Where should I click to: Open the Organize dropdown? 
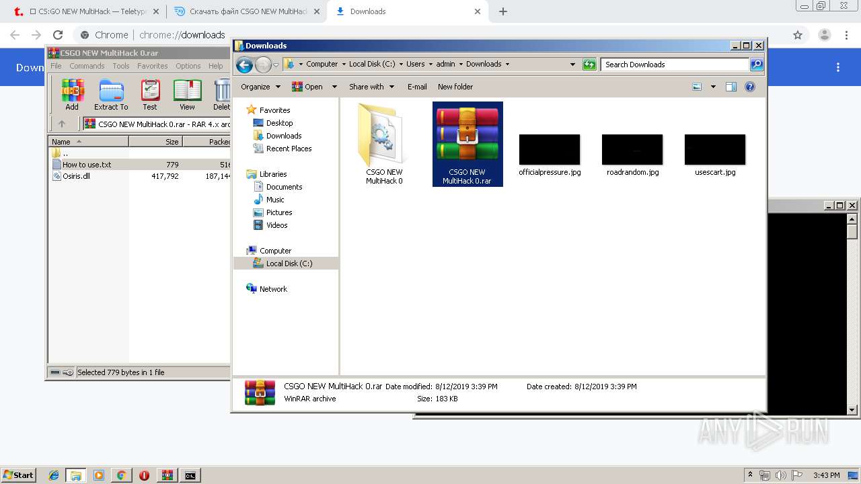[x=260, y=87]
